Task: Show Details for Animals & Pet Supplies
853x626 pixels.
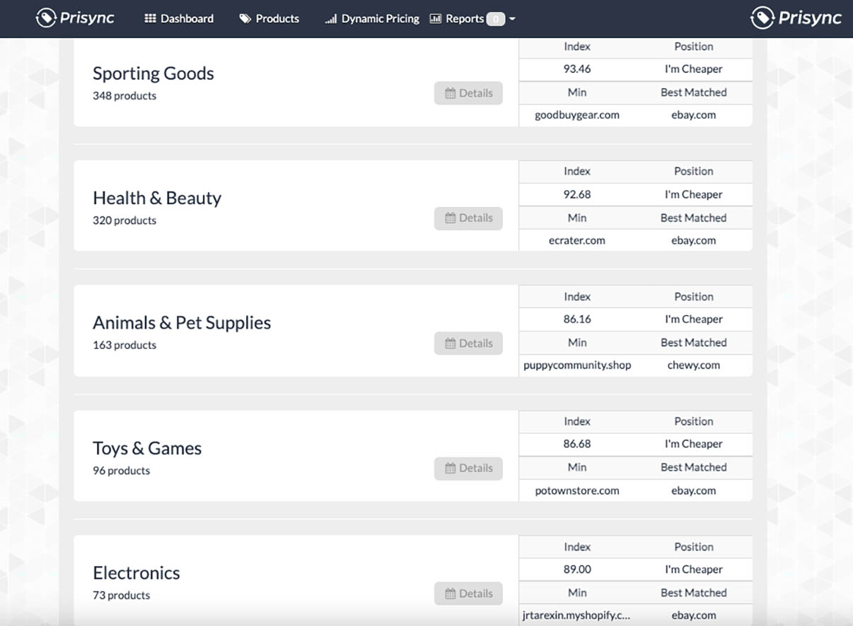Action: [x=468, y=343]
